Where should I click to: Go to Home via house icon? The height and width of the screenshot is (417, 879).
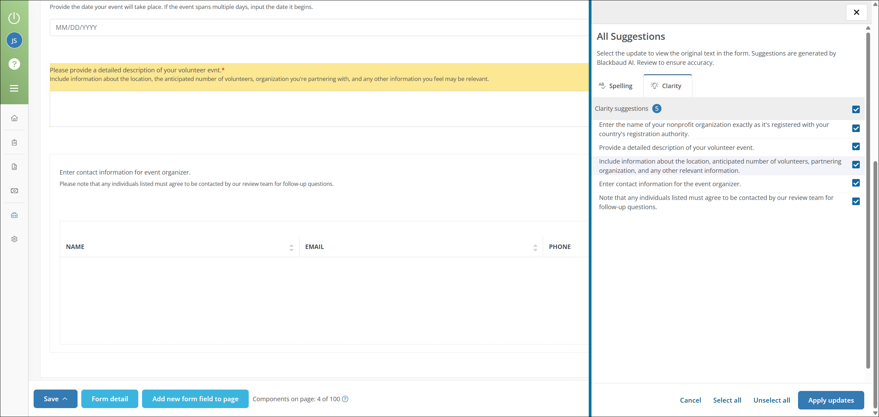click(14, 118)
